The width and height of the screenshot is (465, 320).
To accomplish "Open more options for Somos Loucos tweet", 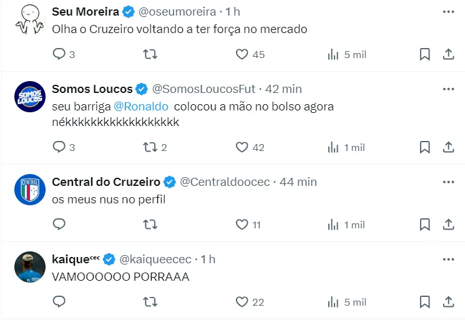I will click(448, 89).
